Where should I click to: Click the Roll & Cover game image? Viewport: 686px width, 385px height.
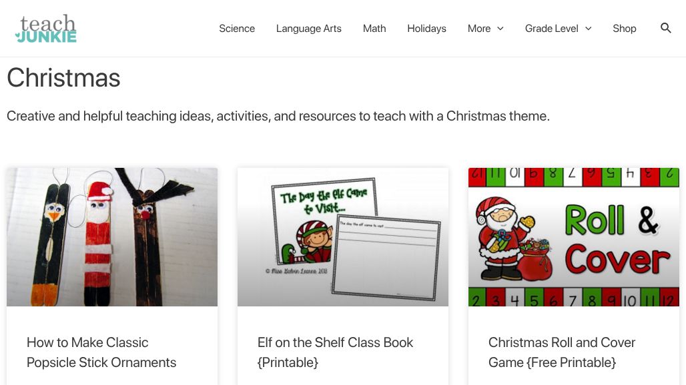tap(574, 237)
